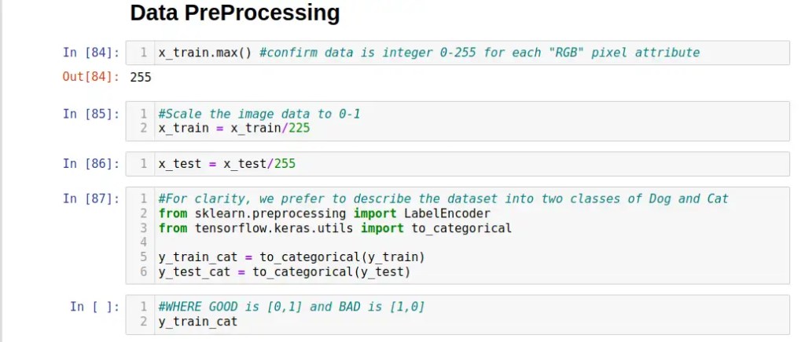Place cursor on x_train = x_train/225 line
Viewport: 805px width, 342px height.
pyautogui.click(x=233, y=128)
